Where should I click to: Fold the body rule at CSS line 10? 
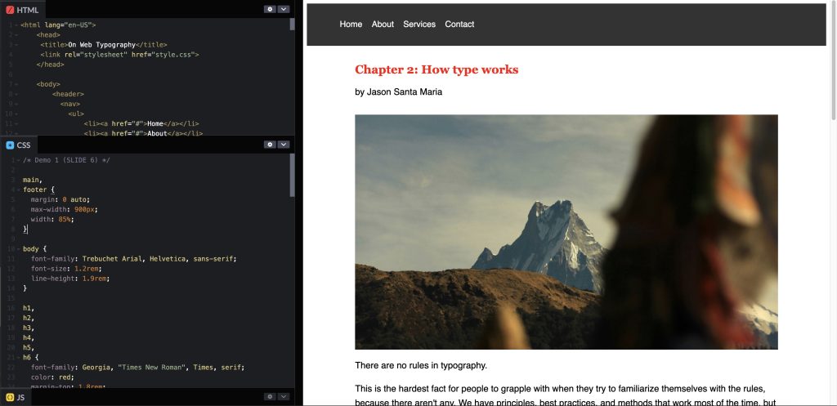point(17,249)
